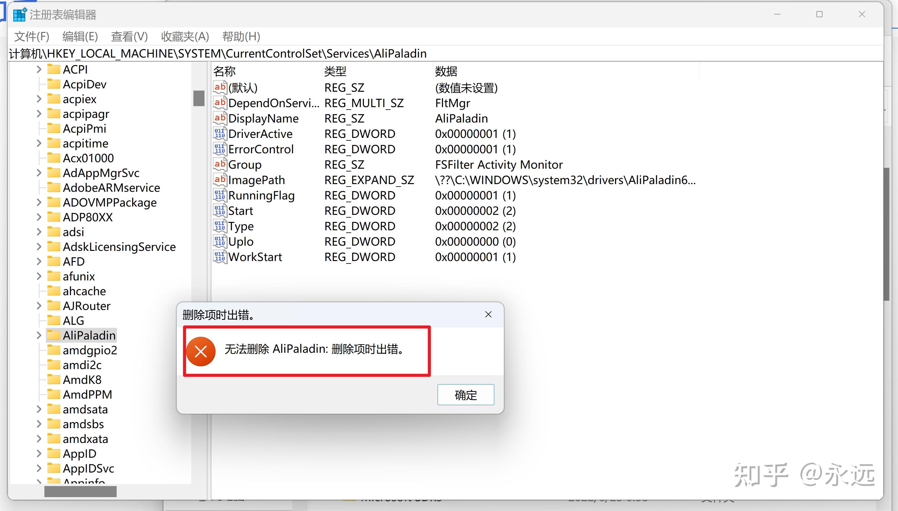Select the ErrorControl DWORD icon
This screenshot has height=511, width=898.
pos(220,149)
